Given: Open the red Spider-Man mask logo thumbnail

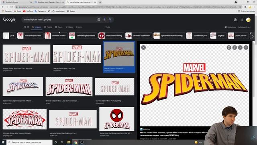Looking at the screenshot, I should tap(117, 119).
